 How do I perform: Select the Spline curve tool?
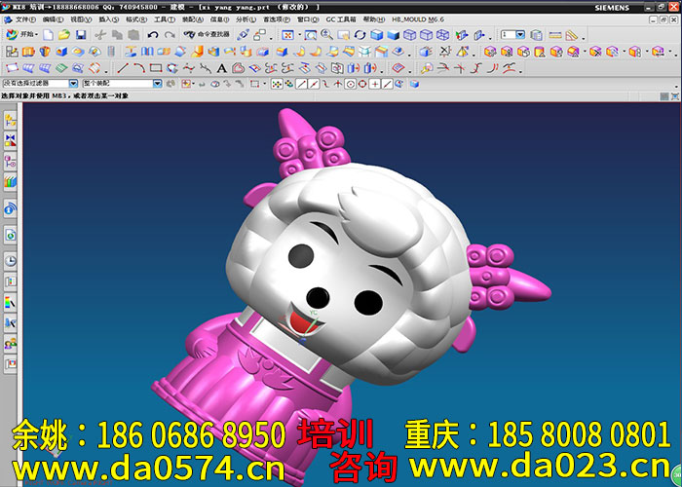click(x=189, y=68)
